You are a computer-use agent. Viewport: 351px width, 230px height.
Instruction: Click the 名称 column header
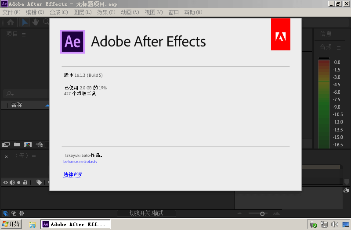pos(17,105)
